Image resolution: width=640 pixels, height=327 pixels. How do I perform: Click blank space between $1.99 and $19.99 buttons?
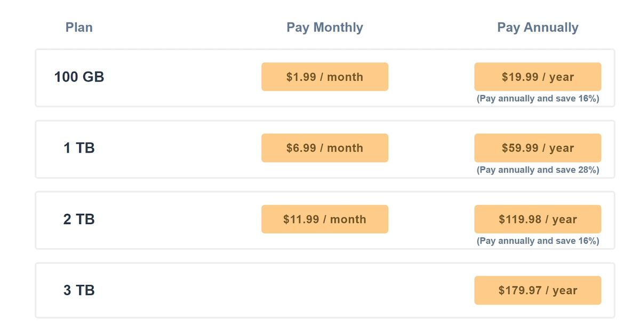(x=431, y=77)
